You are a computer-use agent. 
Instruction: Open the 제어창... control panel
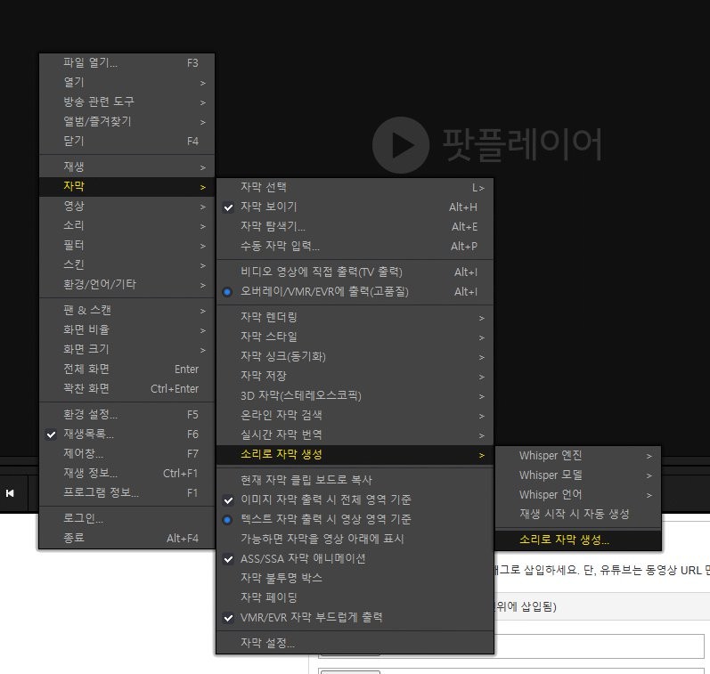point(126,453)
